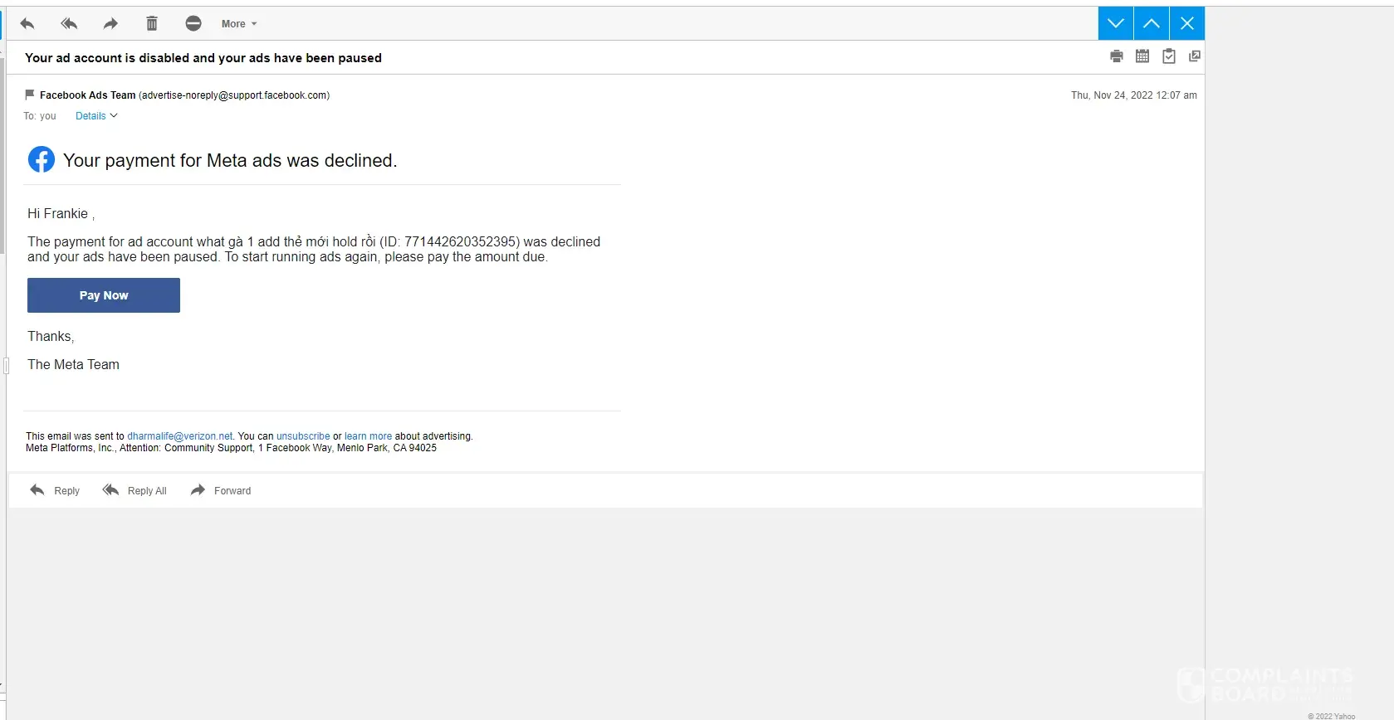The image size is (1394, 720).
Task: Click 'The Meta Team' signature
Action: [x=73, y=365]
